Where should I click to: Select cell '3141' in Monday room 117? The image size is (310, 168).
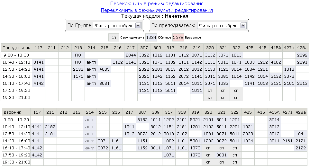tap(39, 62)
